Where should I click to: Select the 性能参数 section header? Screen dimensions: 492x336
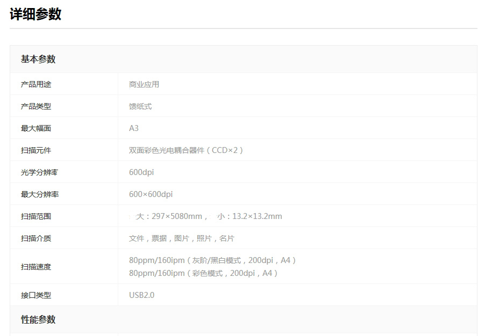[38, 319]
